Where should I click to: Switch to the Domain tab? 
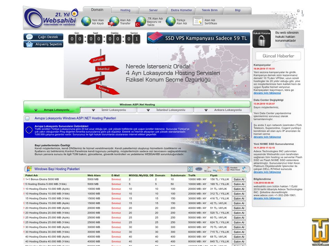pos(97,10)
